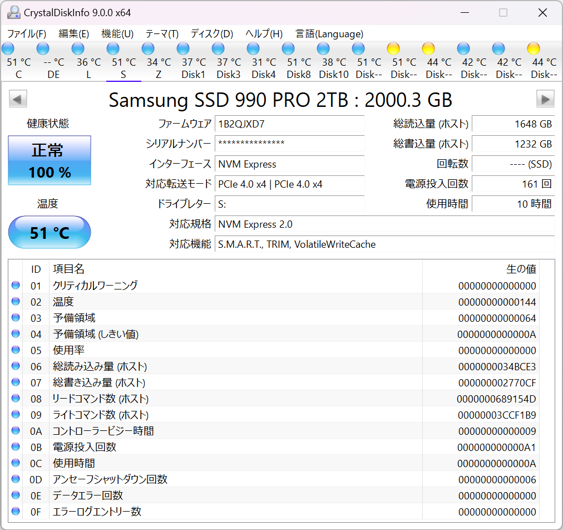Click status orb for アンセーフシャットダウン回数 row

pyautogui.click(x=16, y=479)
